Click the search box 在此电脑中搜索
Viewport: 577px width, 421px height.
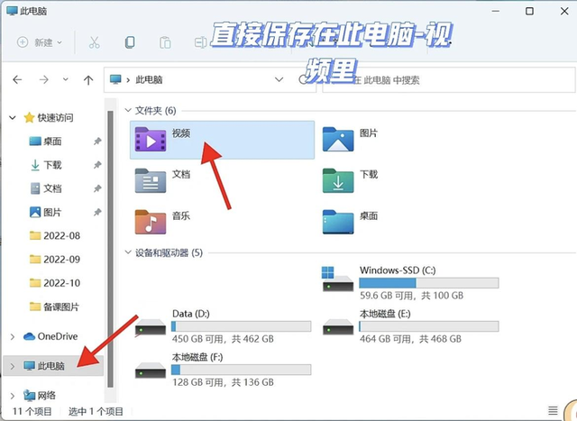(449, 80)
